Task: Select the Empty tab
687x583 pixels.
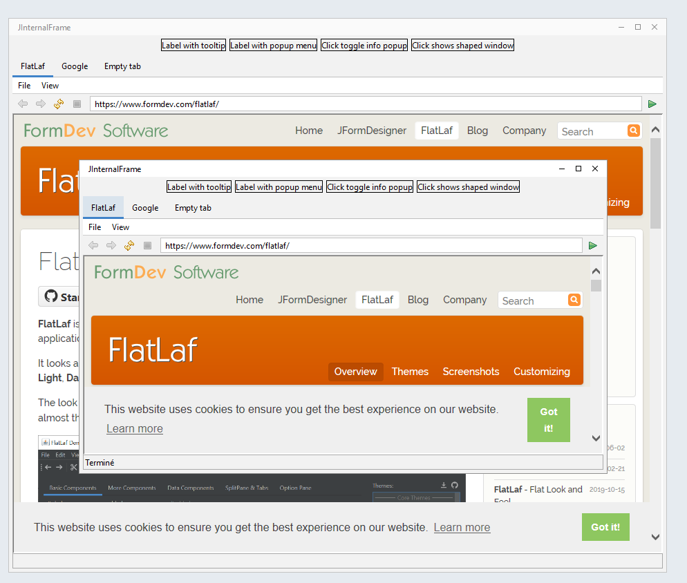Action: point(192,208)
